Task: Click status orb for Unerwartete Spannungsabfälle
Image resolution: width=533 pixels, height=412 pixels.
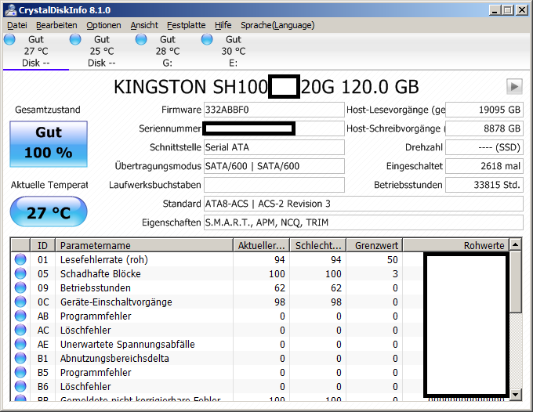Action: tap(20, 344)
